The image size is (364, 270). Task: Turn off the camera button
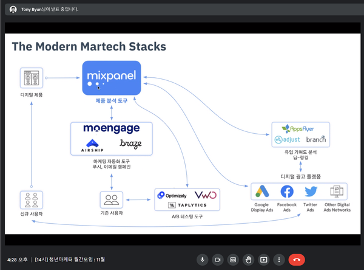click(218, 260)
